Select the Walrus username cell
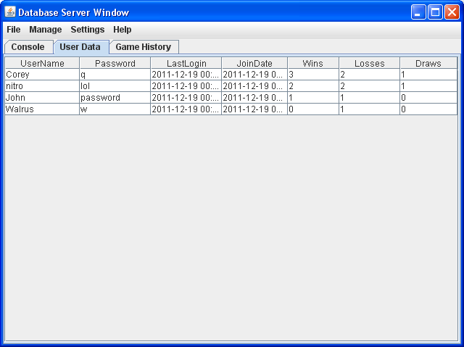The image size is (464, 347). [42, 109]
